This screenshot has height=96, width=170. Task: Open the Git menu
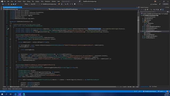[x=15, y=1]
